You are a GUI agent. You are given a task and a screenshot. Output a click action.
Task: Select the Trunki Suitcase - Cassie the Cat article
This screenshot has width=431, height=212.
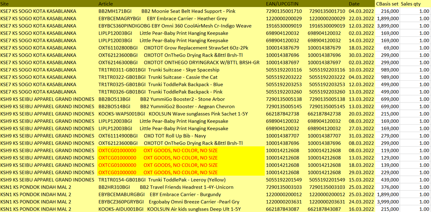pos(158,77)
